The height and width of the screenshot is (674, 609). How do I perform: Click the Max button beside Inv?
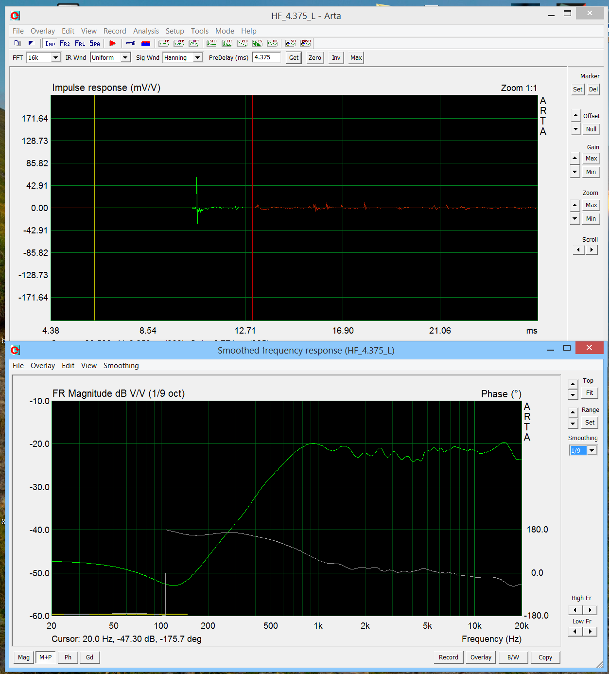pos(356,58)
